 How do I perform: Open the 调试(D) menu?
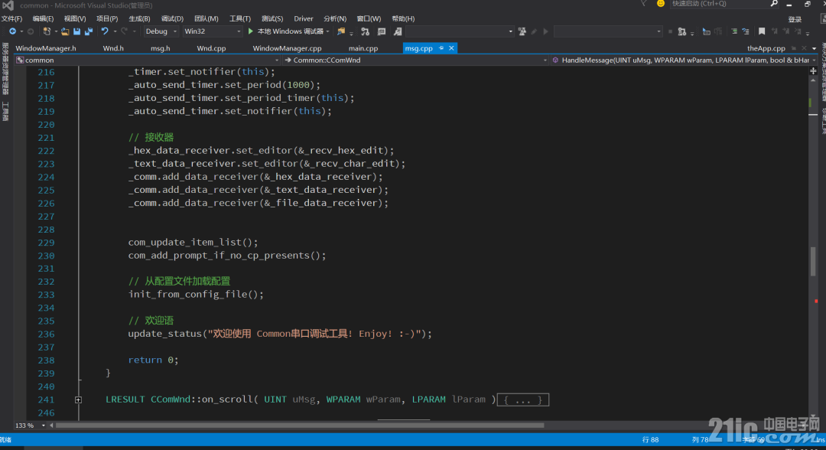[172, 18]
